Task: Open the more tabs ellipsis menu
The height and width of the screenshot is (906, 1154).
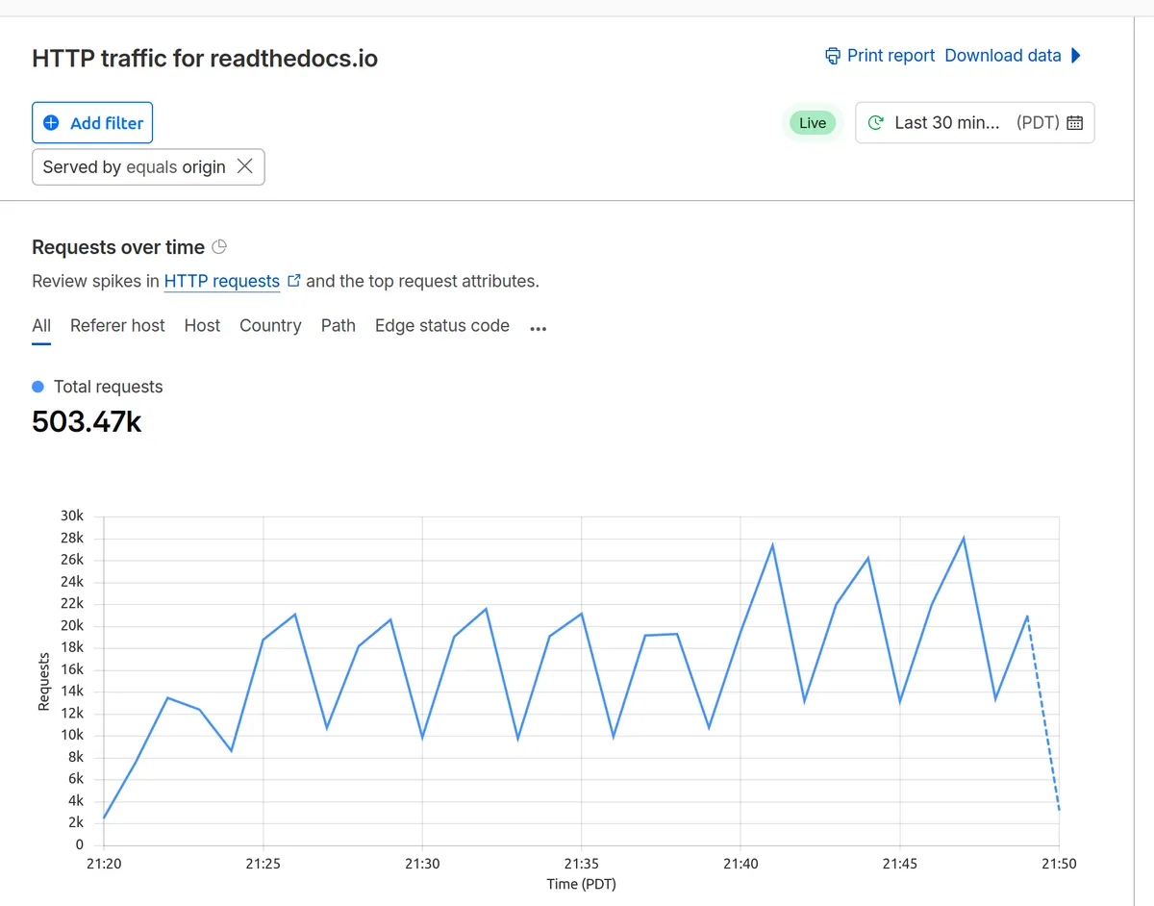Action: click(539, 328)
